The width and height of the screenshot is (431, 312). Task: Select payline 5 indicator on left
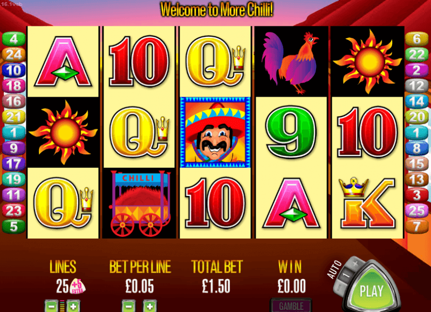(x=13, y=227)
